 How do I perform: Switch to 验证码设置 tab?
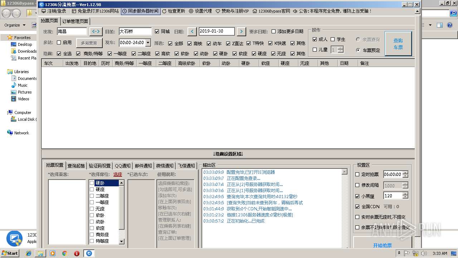click(x=100, y=166)
